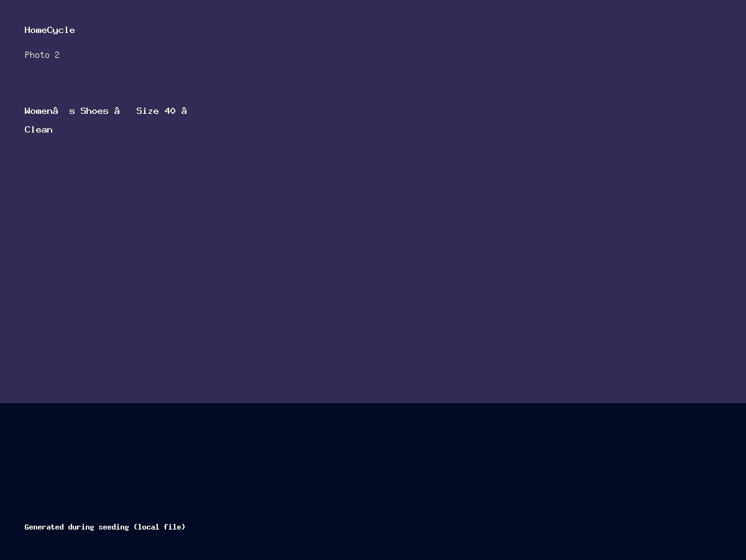Viewport: 746px width, 560px height.
Task: Click the garbled â character after Women
Action: pos(55,110)
